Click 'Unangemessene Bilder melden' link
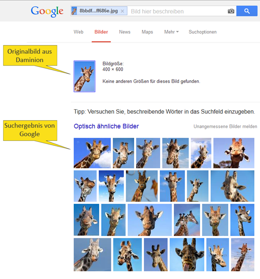This screenshot has width=260, height=279. coord(225,126)
